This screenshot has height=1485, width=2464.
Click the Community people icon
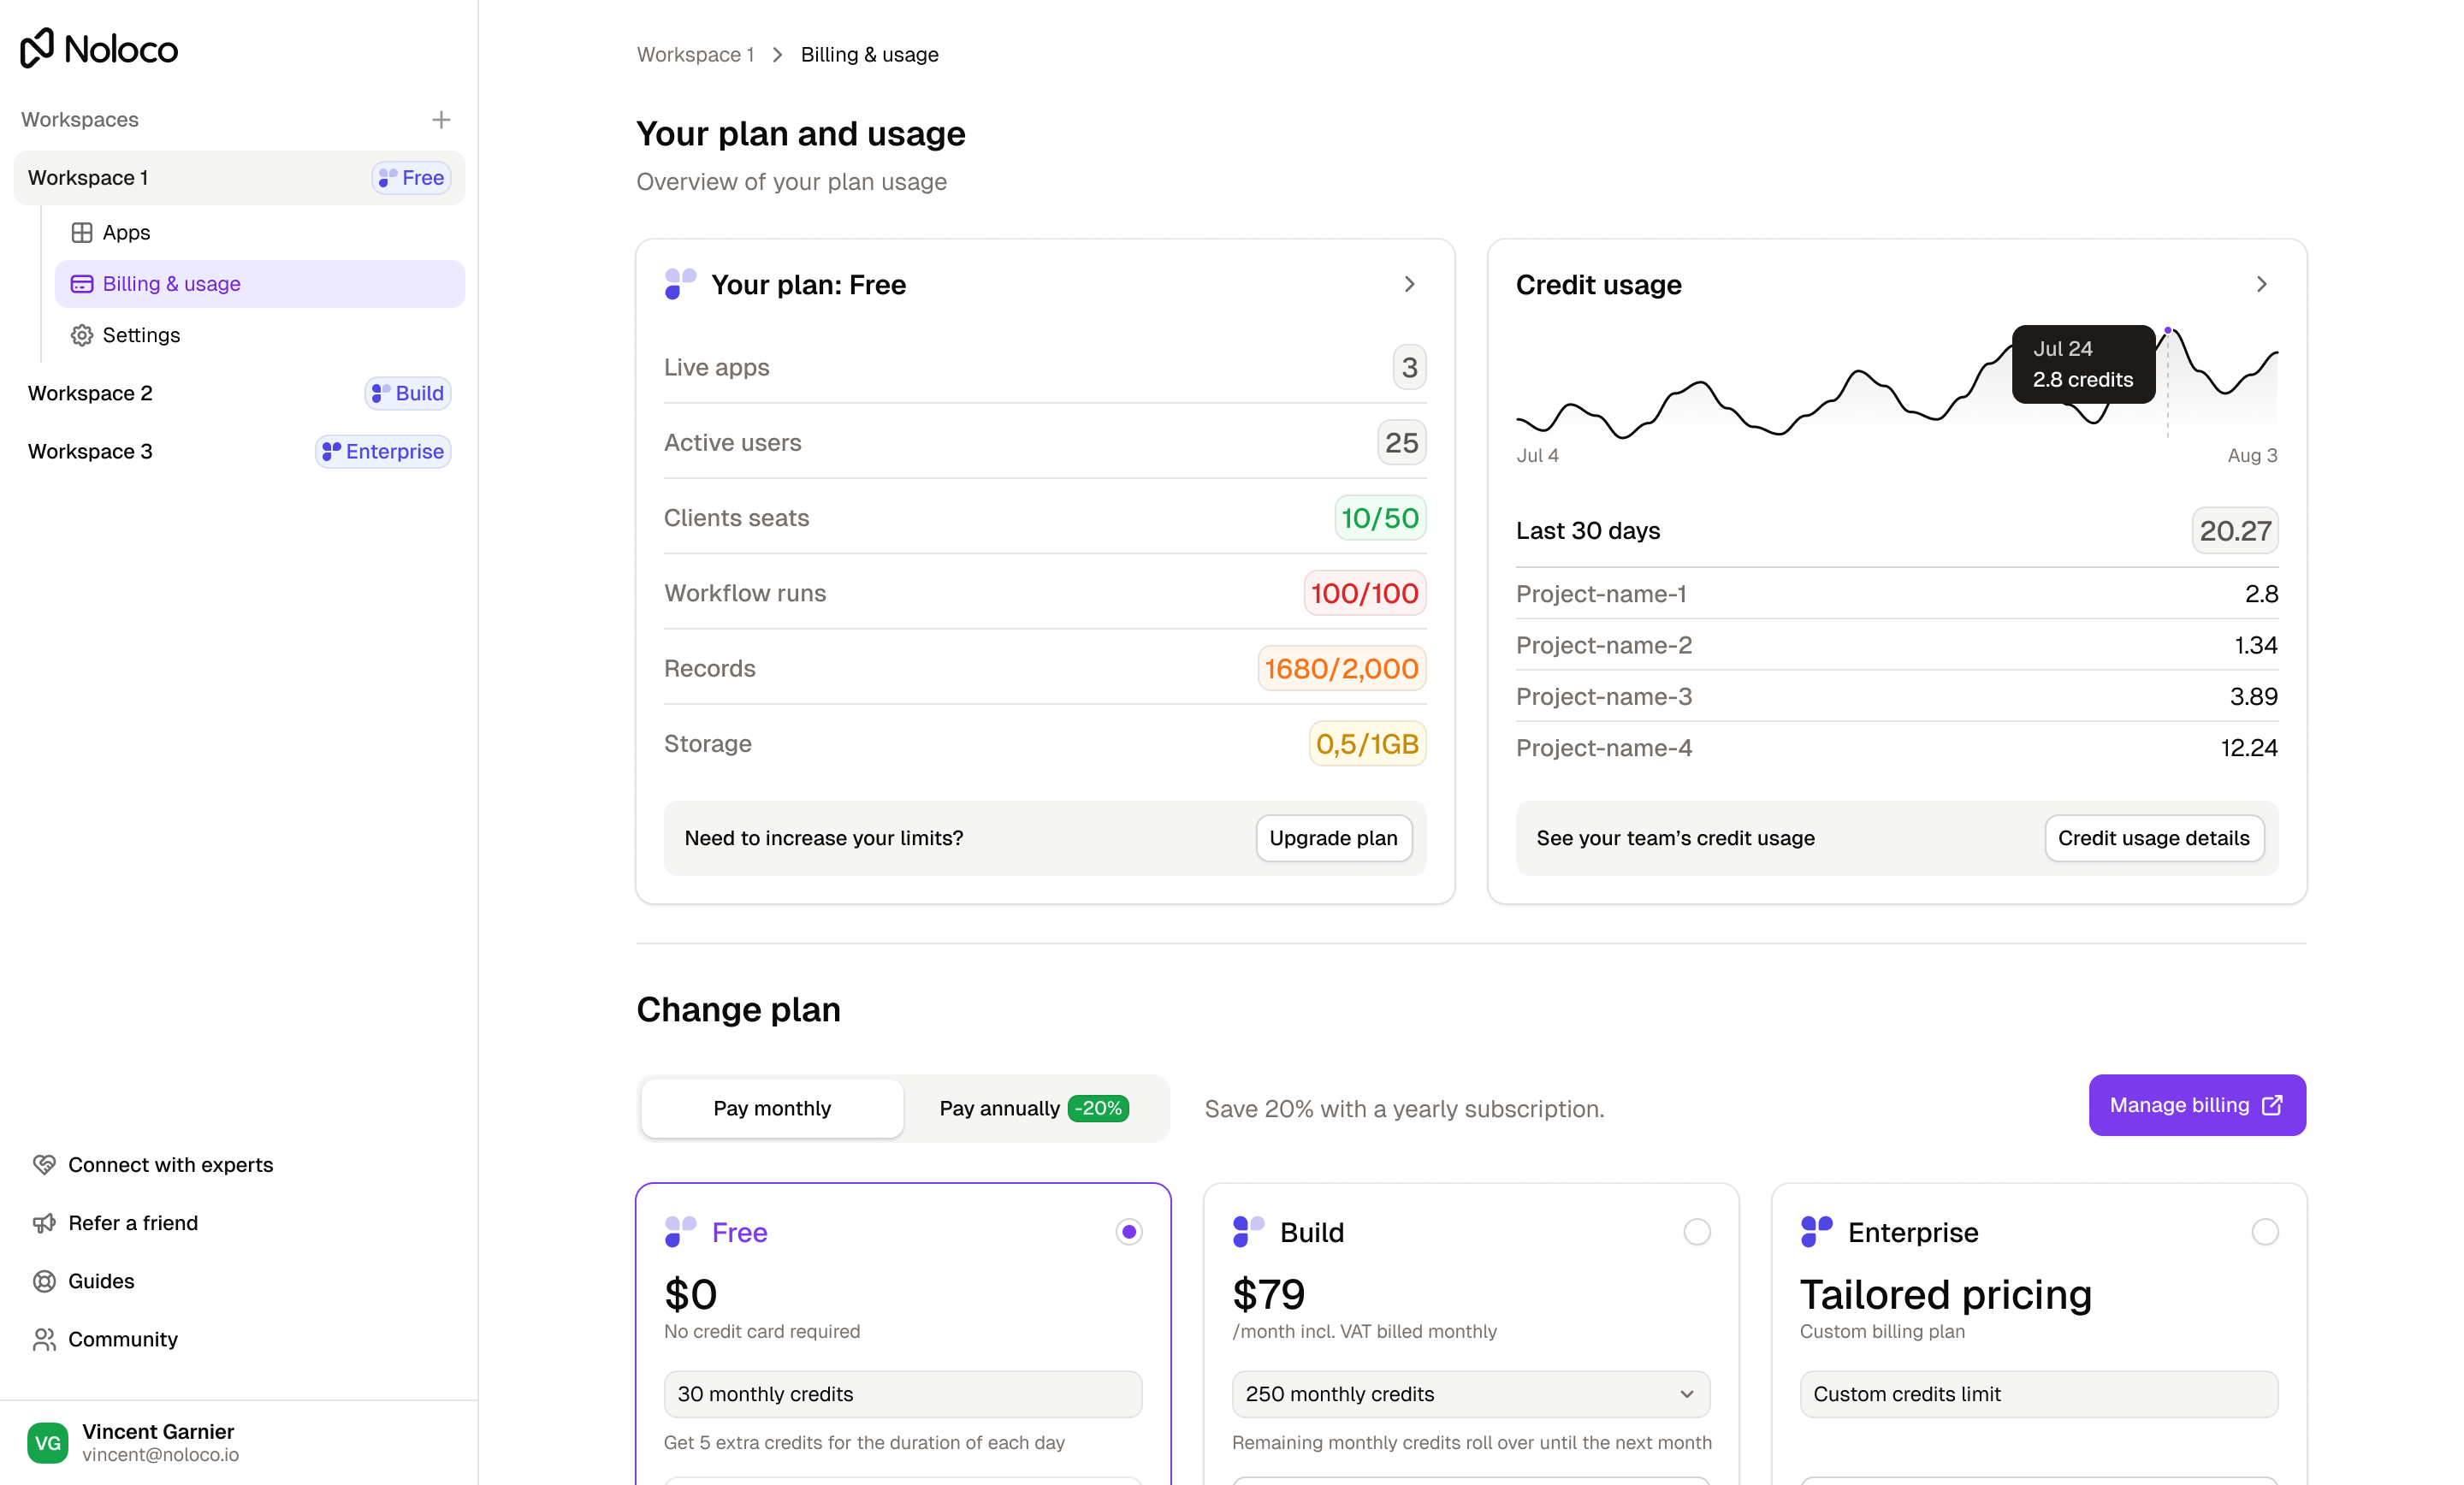(44, 1339)
